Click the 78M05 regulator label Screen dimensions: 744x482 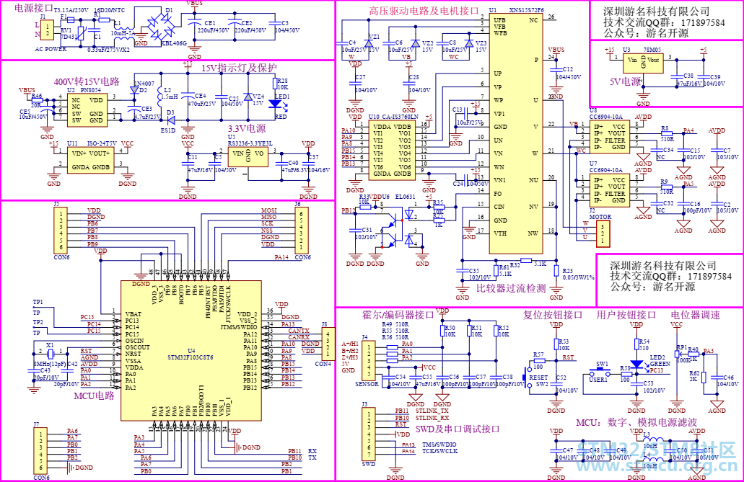(652, 49)
